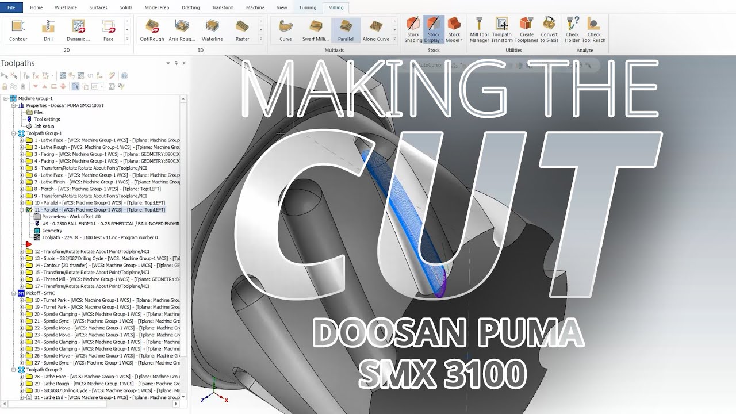Switch to the Turning ribbon tab
The height and width of the screenshot is (414, 736).
coord(308,7)
